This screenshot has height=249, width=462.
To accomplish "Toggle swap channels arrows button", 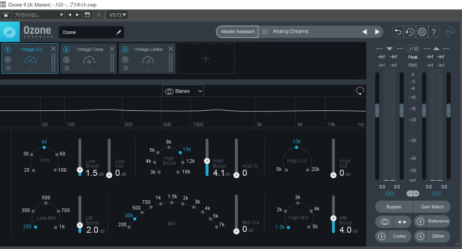I will (402, 222).
